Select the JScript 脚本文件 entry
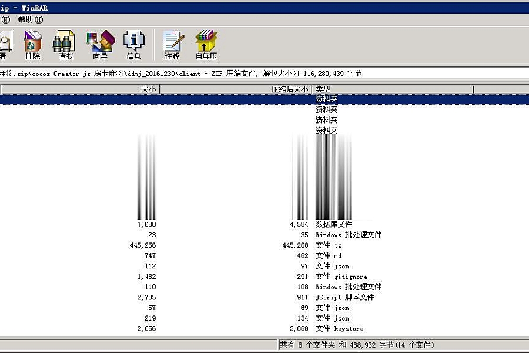Image resolution: width=529 pixels, height=353 pixels. (x=345, y=298)
